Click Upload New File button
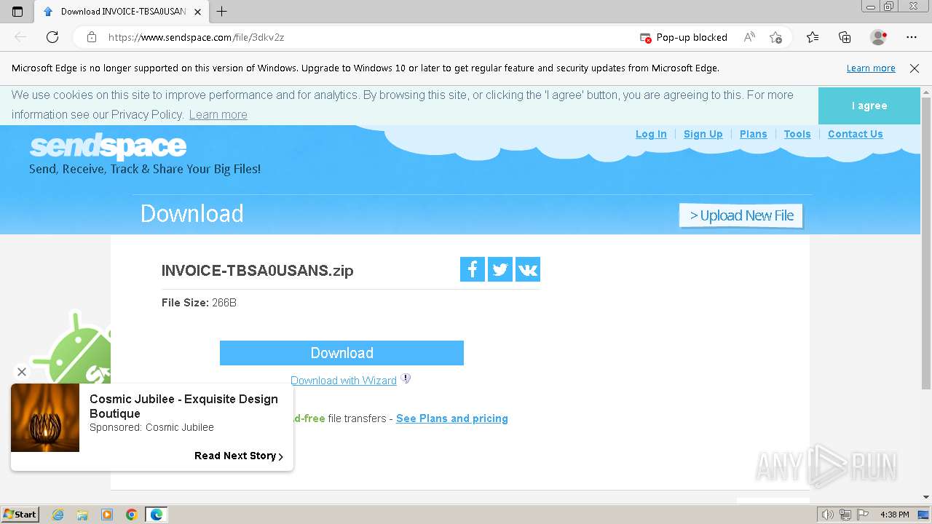Viewport: 932px width, 524px height. tap(741, 215)
